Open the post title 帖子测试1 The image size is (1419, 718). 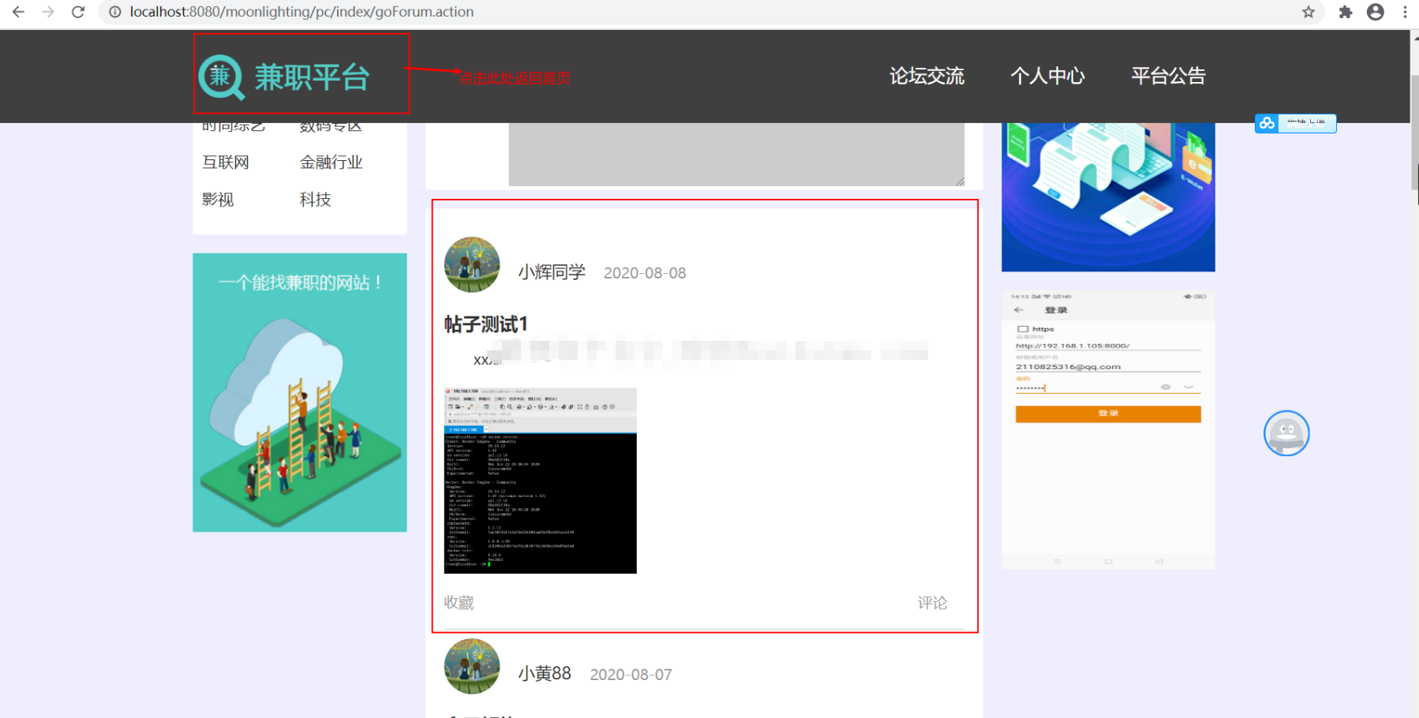(486, 324)
